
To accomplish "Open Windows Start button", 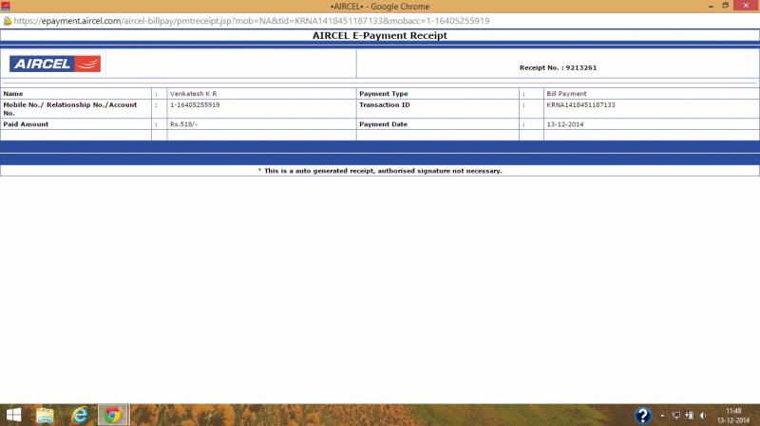I will pos(13,415).
